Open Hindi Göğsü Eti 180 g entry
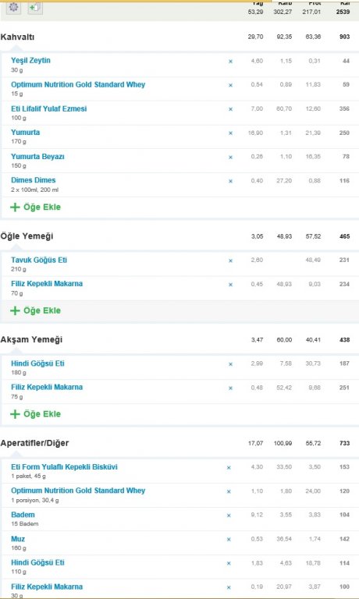 tap(37, 363)
